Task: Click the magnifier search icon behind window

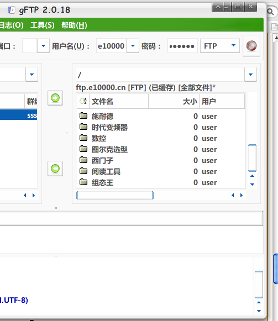Action: (x=270, y=12)
